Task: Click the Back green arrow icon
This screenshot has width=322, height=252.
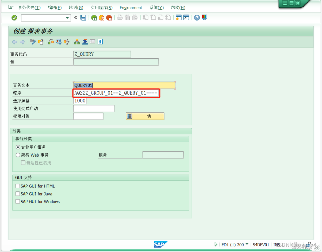Action: 94,18
